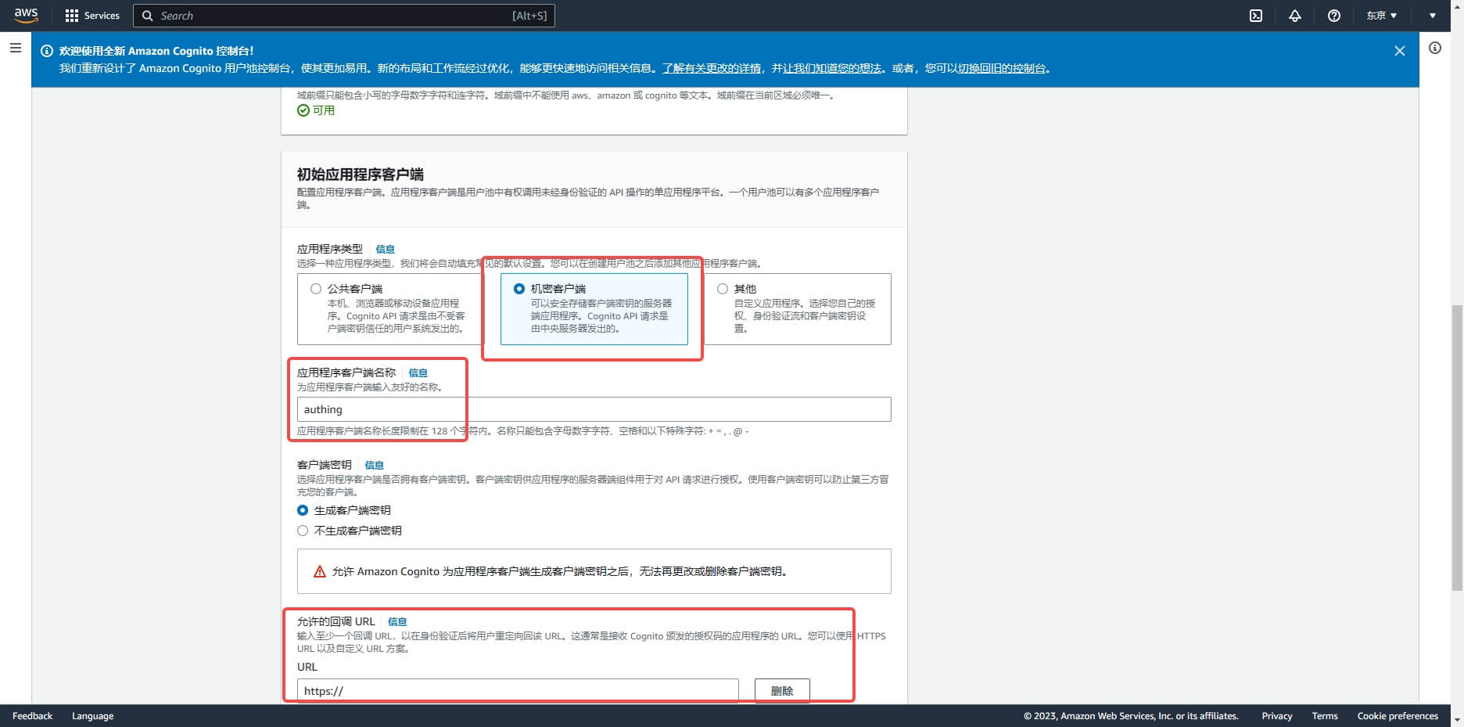Expand the account dropdown arrow in top bar

point(1433,16)
